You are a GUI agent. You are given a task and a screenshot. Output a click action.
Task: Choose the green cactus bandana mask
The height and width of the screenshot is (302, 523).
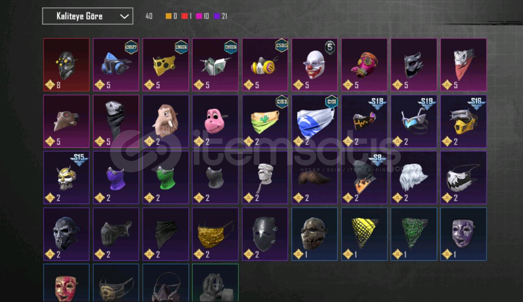[x=265, y=121]
